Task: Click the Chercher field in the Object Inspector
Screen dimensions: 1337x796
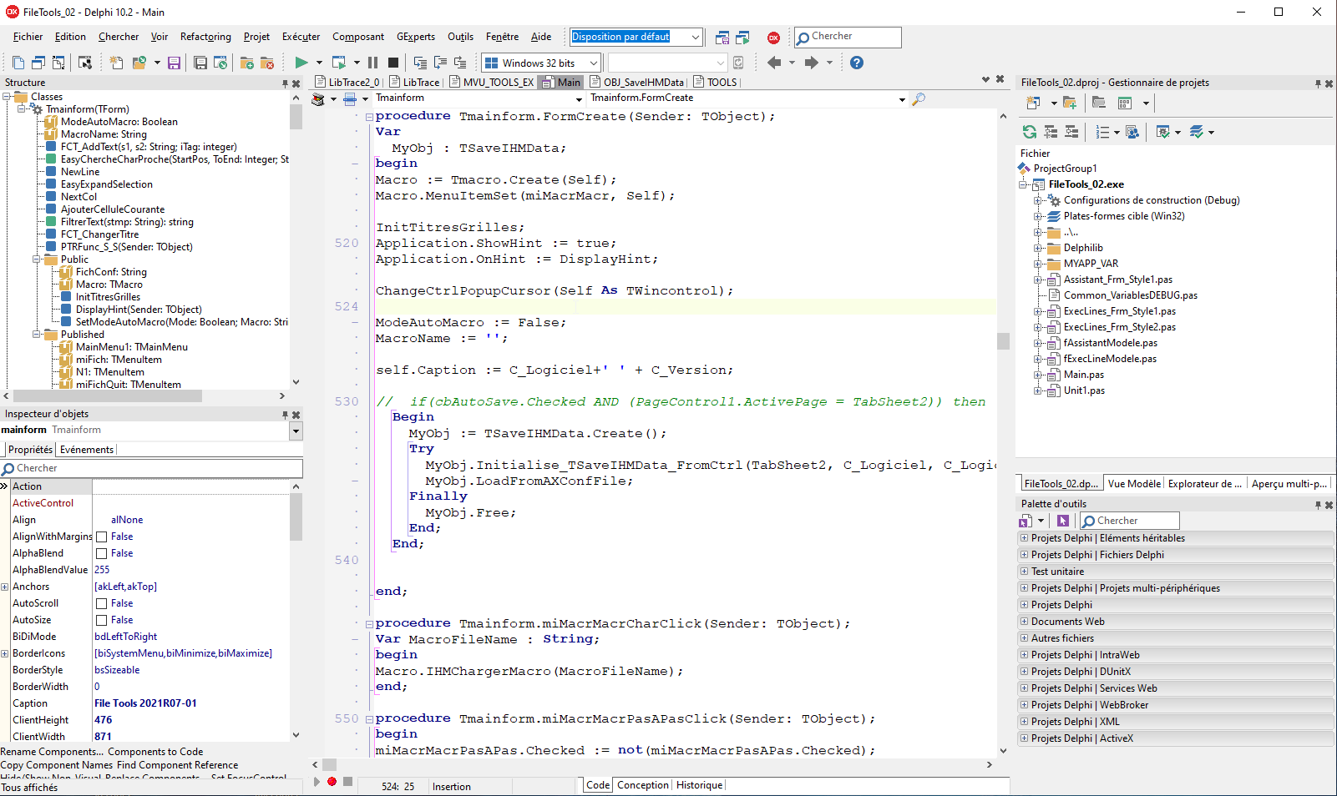Action: pyautogui.click(x=152, y=468)
